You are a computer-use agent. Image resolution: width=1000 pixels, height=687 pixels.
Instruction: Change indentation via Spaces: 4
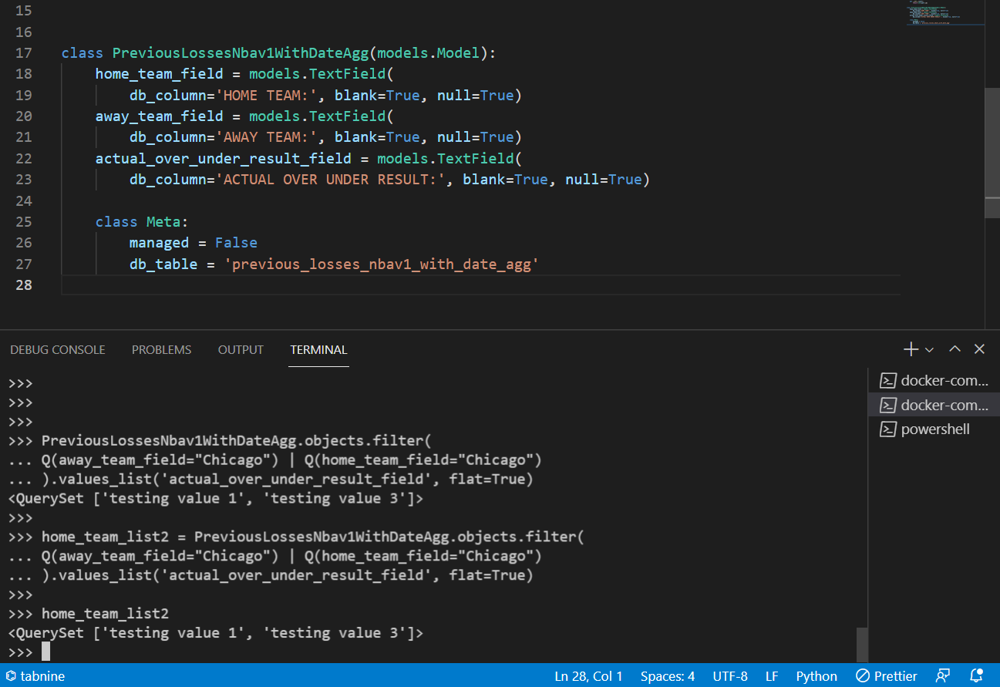tap(667, 676)
